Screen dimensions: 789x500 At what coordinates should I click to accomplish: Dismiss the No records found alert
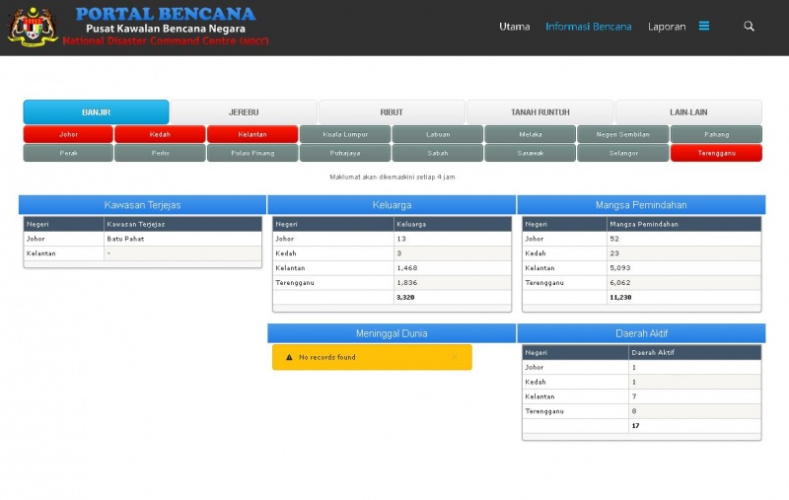point(455,357)
